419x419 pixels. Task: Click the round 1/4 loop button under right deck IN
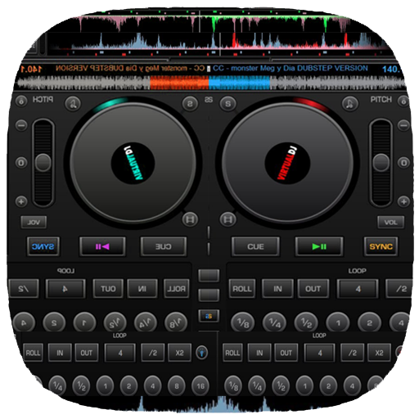tap(274, 323)
